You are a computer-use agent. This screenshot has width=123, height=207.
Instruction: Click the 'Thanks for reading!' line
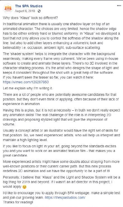pyautogui.click(x=18, y=202)
